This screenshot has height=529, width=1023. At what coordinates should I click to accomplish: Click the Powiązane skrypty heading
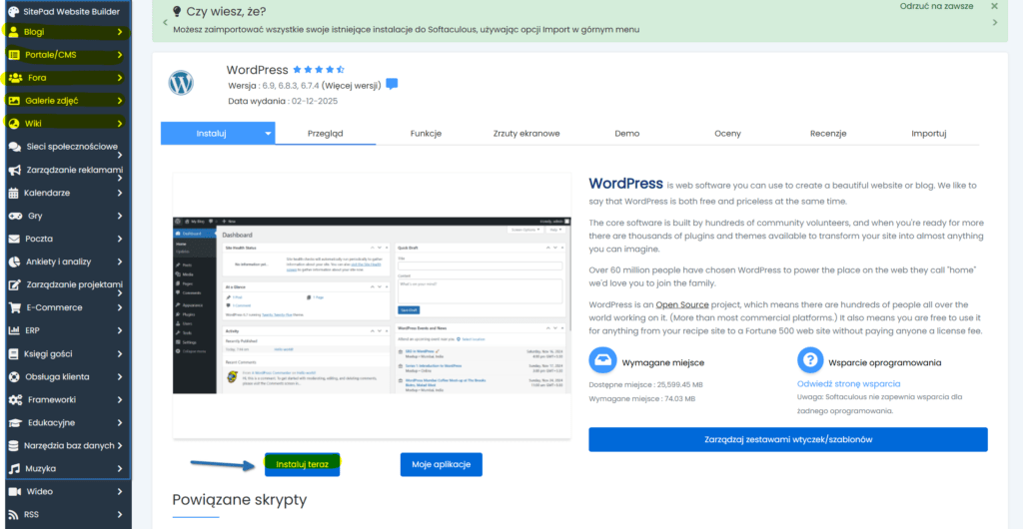coord(240,500)
